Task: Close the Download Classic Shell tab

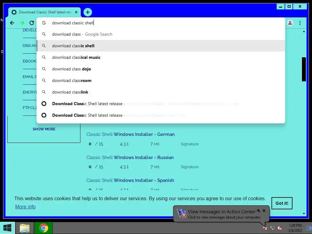Action: 76,12
